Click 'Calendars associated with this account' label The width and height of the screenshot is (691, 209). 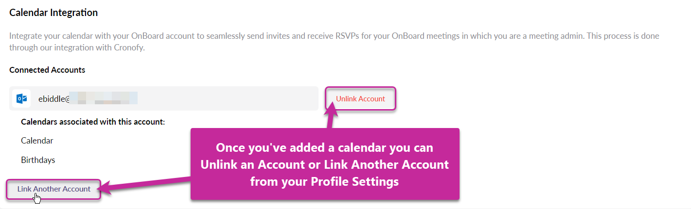coord(93,122)
